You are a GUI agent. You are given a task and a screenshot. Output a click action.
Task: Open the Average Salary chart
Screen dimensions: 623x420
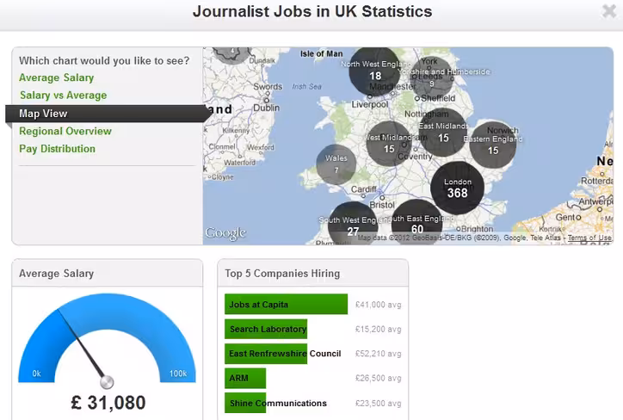(x=57, y=77)
